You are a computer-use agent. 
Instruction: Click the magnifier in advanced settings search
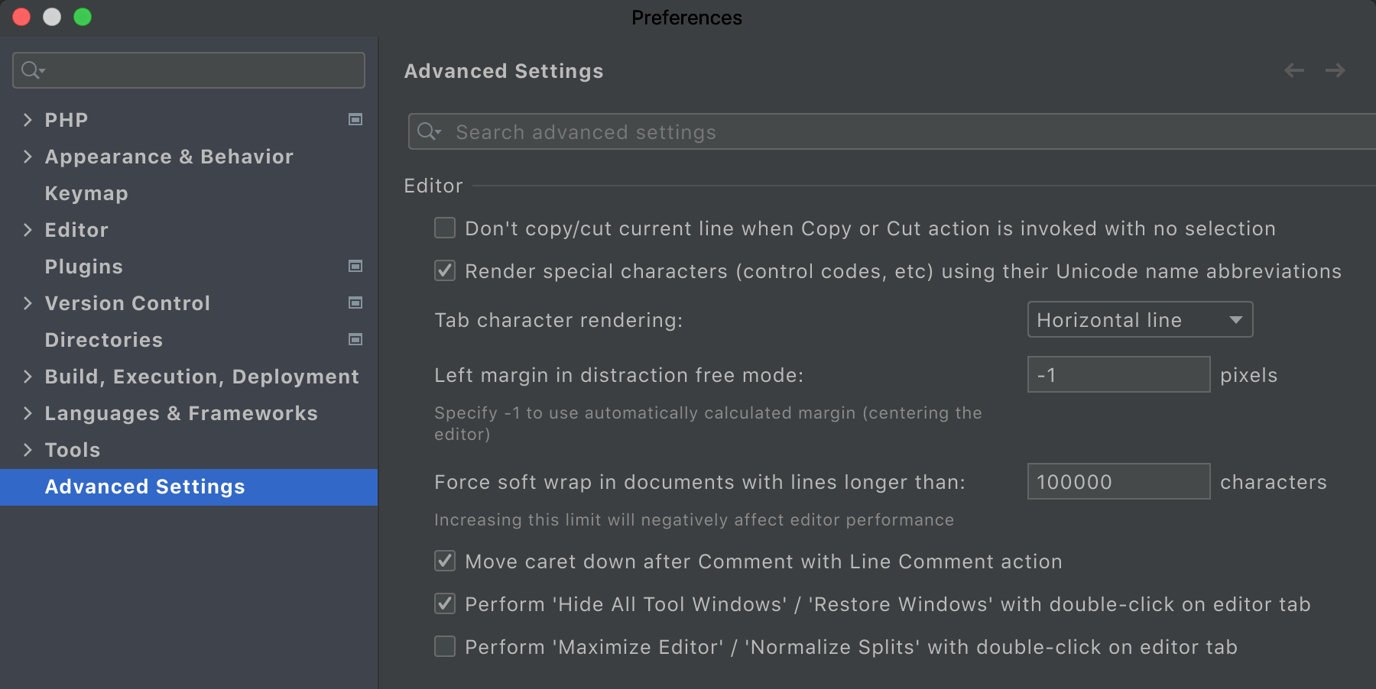(x=429, y=131)
